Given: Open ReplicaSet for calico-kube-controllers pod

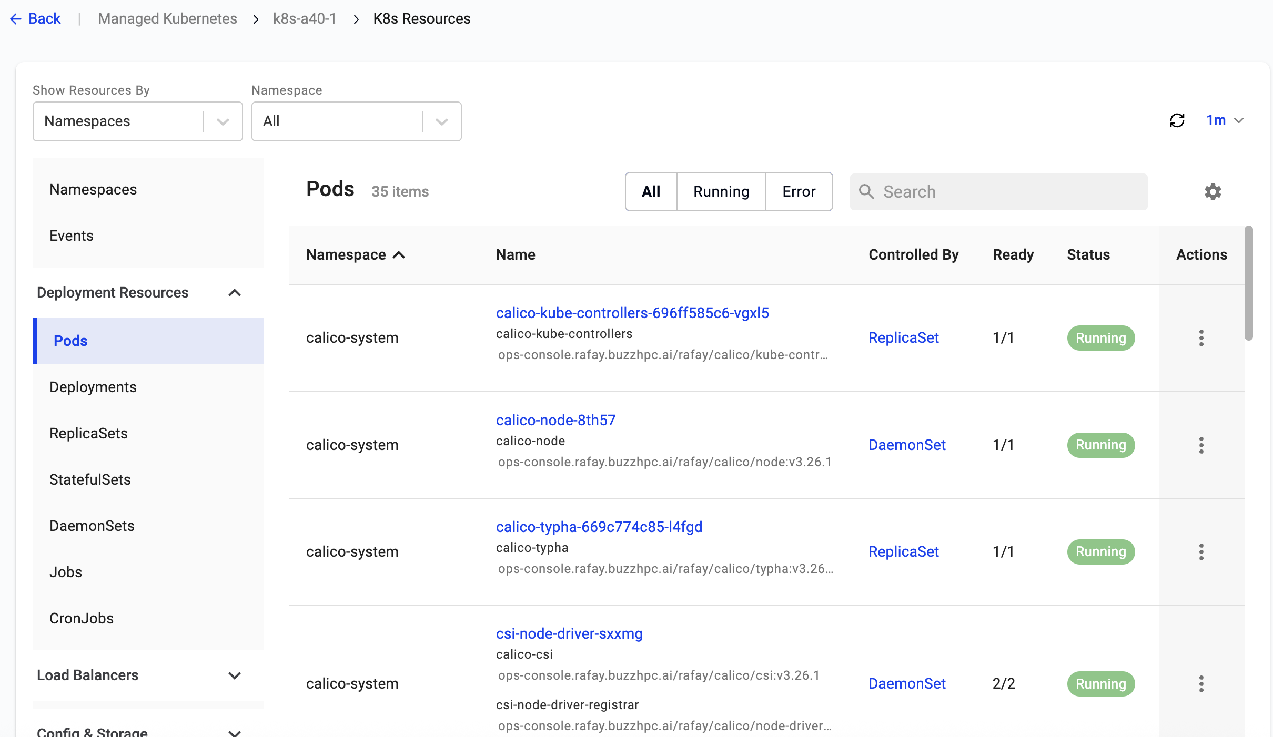Looking at the screenshot, I should (x=903, y=337).
